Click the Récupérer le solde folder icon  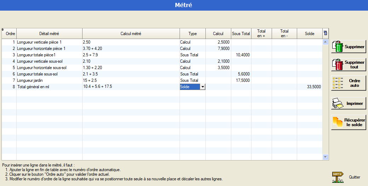[338, 122]
